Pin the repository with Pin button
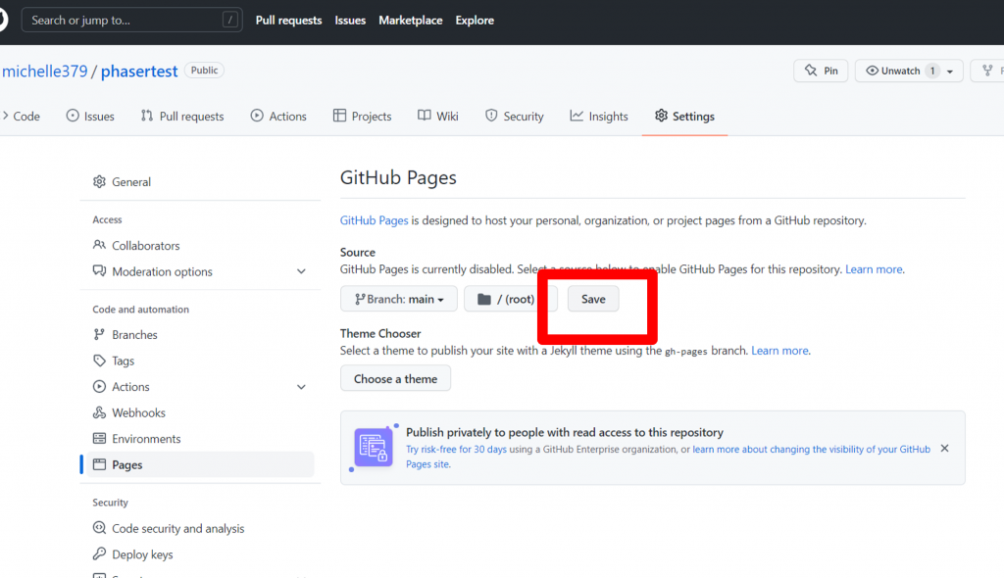Screen dimensions: 1004x578 (821, 71)
